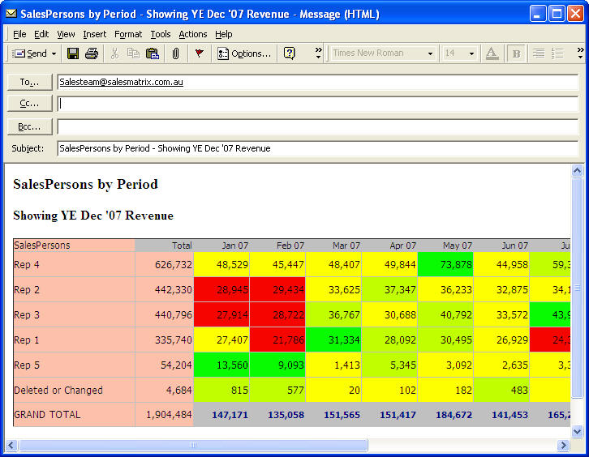This screenshot has height=457, width=589.
Task: Expand the Send button dropdown arrow
Action: pyautogui.click(x=54, y=53)
